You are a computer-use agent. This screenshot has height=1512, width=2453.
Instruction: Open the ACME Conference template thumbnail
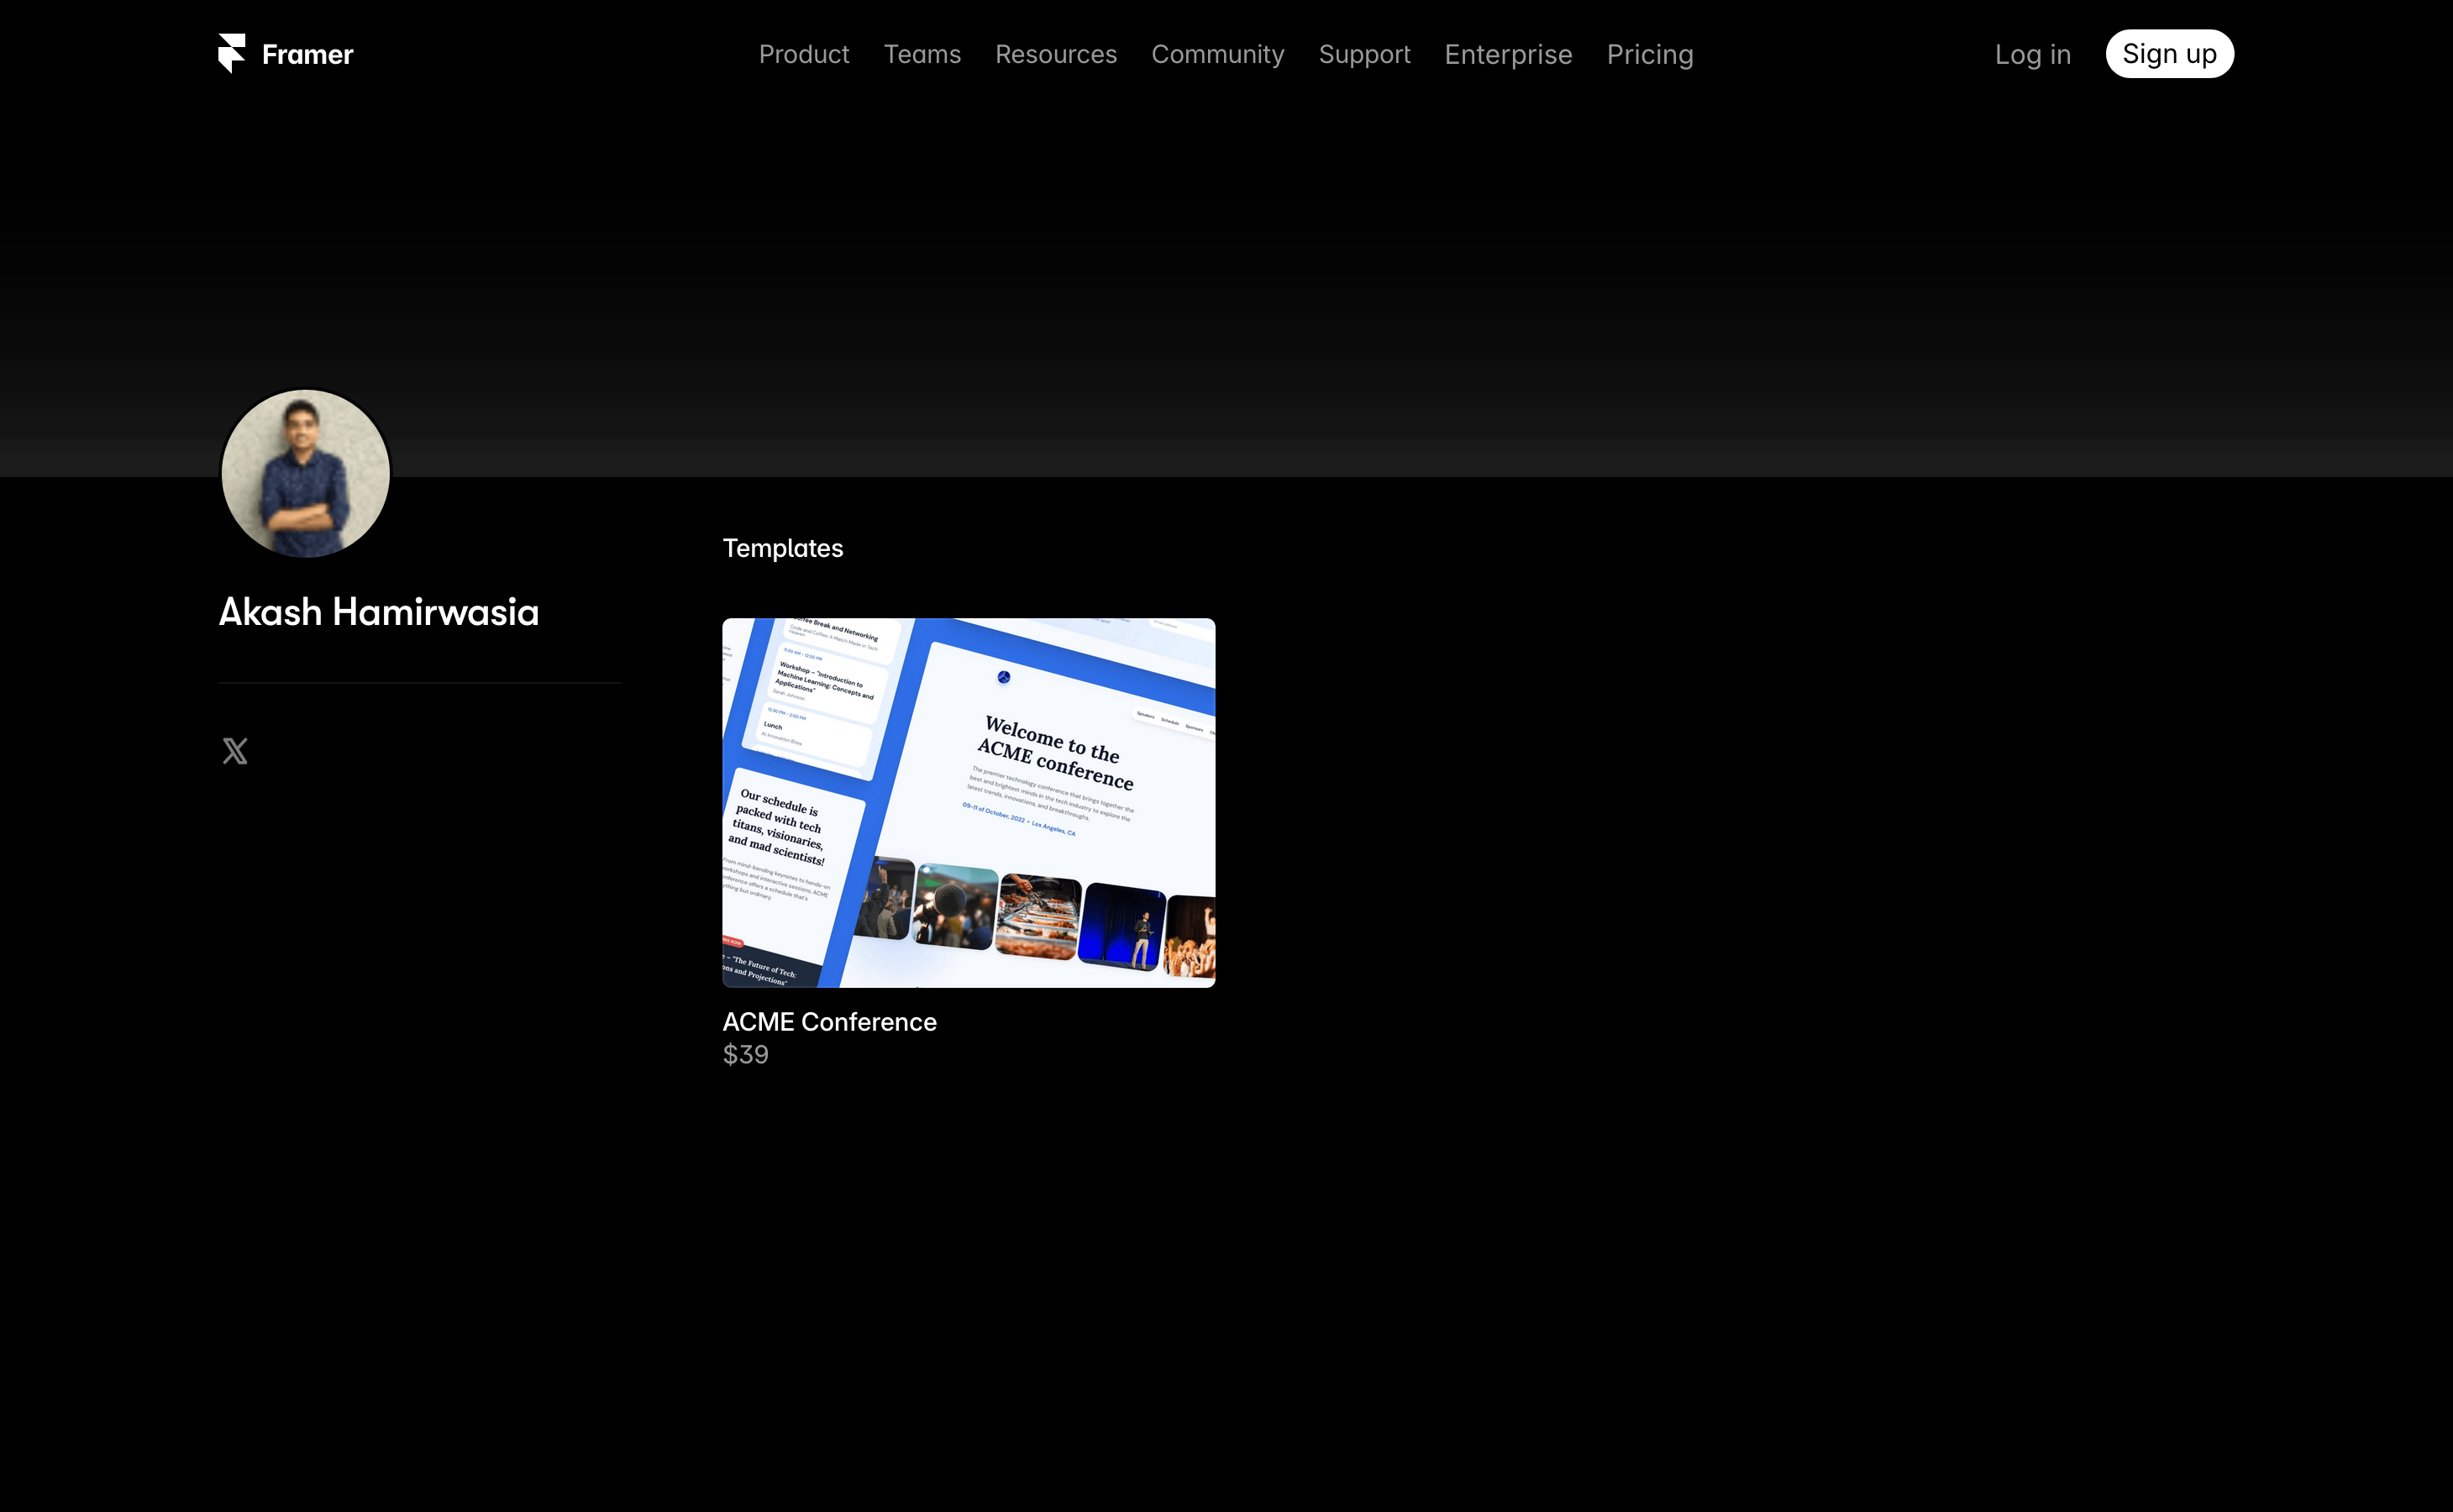tap(969, 803)
